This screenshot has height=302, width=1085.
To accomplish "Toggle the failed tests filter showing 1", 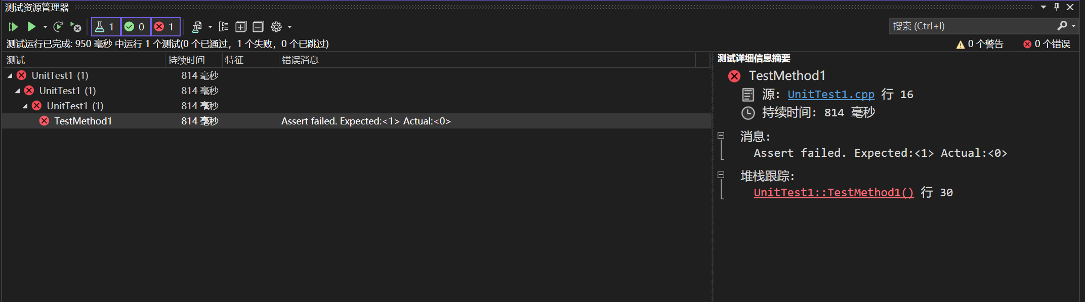I will click(x=165, y=27).
